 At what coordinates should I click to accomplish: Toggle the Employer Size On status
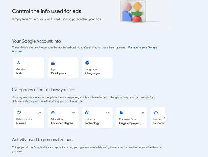tap(142, 113)
